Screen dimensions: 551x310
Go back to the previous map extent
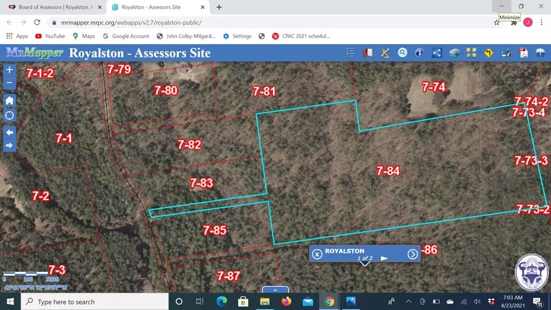pos(9,132)
